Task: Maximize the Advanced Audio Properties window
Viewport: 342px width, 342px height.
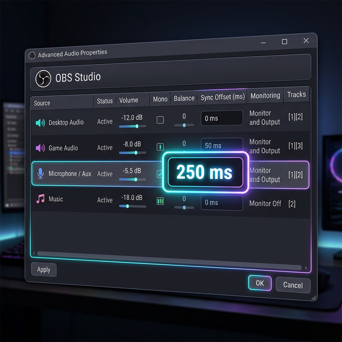Action: (285, 41)
